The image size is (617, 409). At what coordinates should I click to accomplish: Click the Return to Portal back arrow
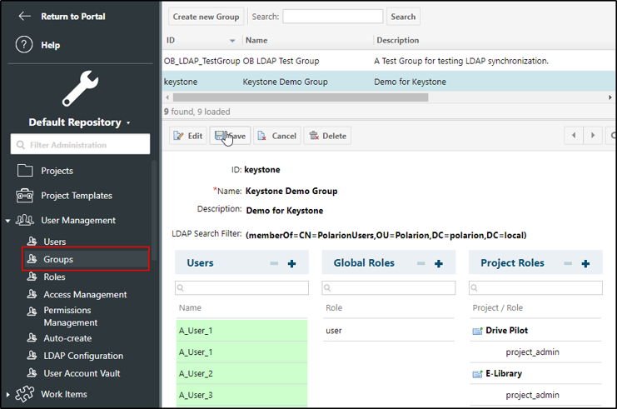click(24, 16)
